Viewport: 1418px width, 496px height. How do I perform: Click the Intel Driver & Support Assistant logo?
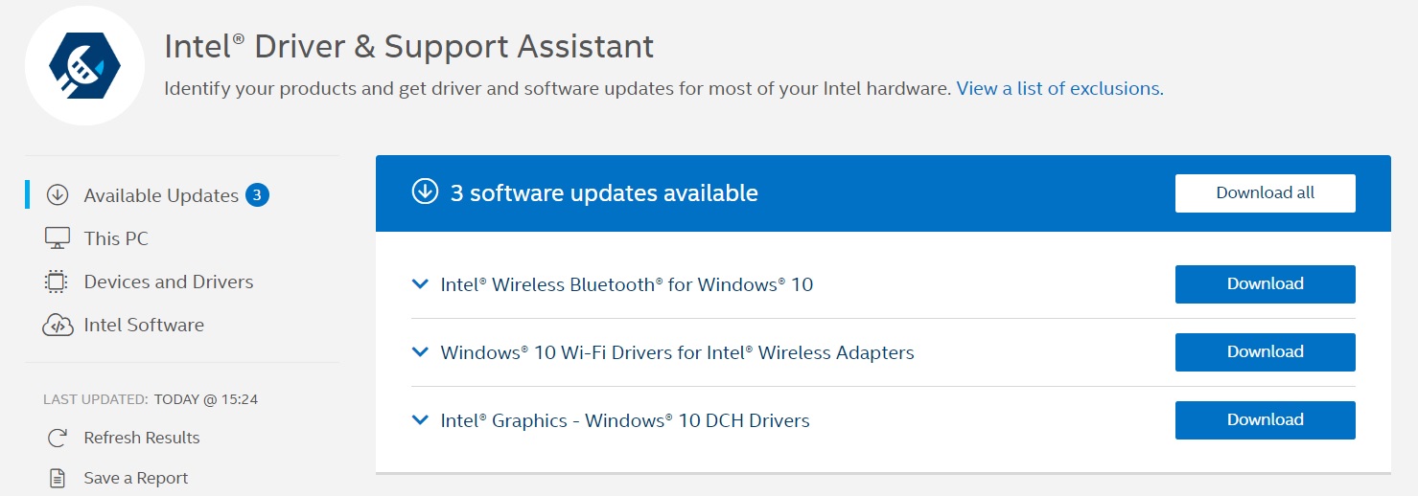(x=84, y=66)
